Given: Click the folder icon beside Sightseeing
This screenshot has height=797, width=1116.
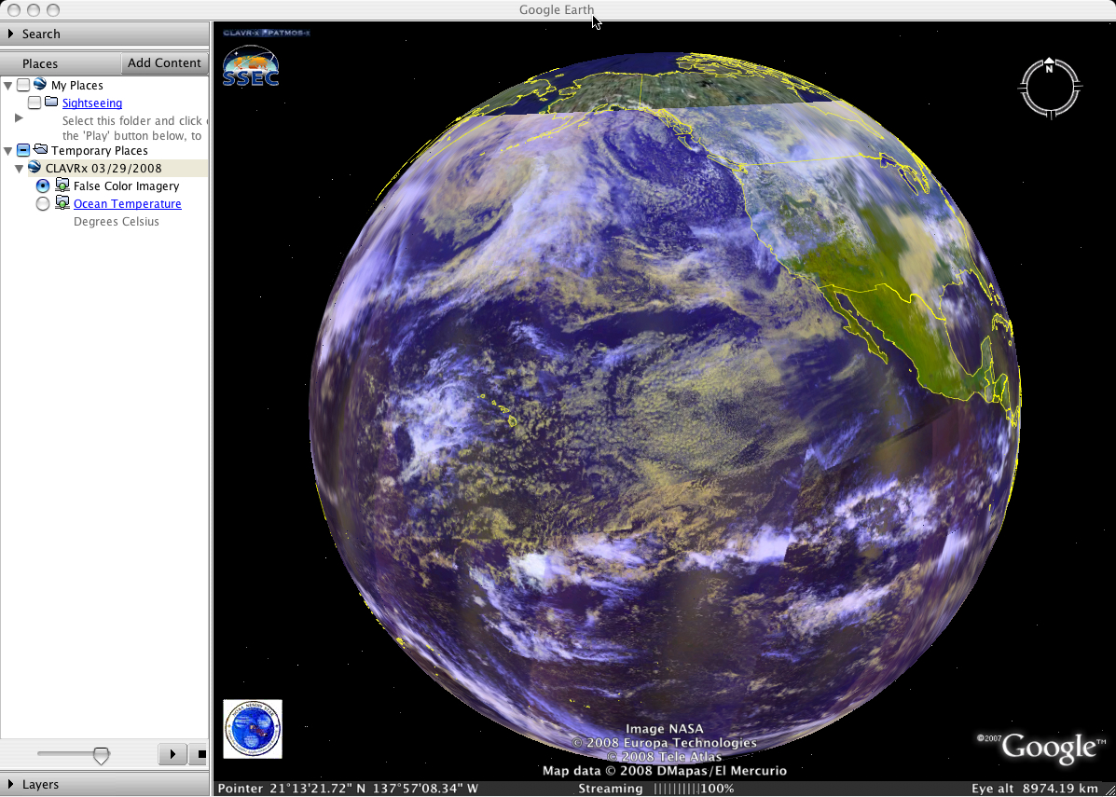Looking at the screenshot, I should [51, 103].
